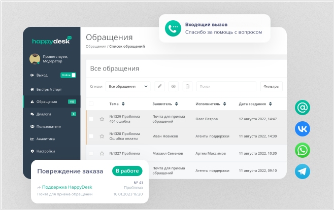Image resolution: width=334 pixels, height=210 pixels.
Task: Open Обращения section in sidebar
Action: [47, 101]
